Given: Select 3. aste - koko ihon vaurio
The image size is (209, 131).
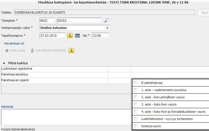Looking at the screenshot, I should (136, 104).
